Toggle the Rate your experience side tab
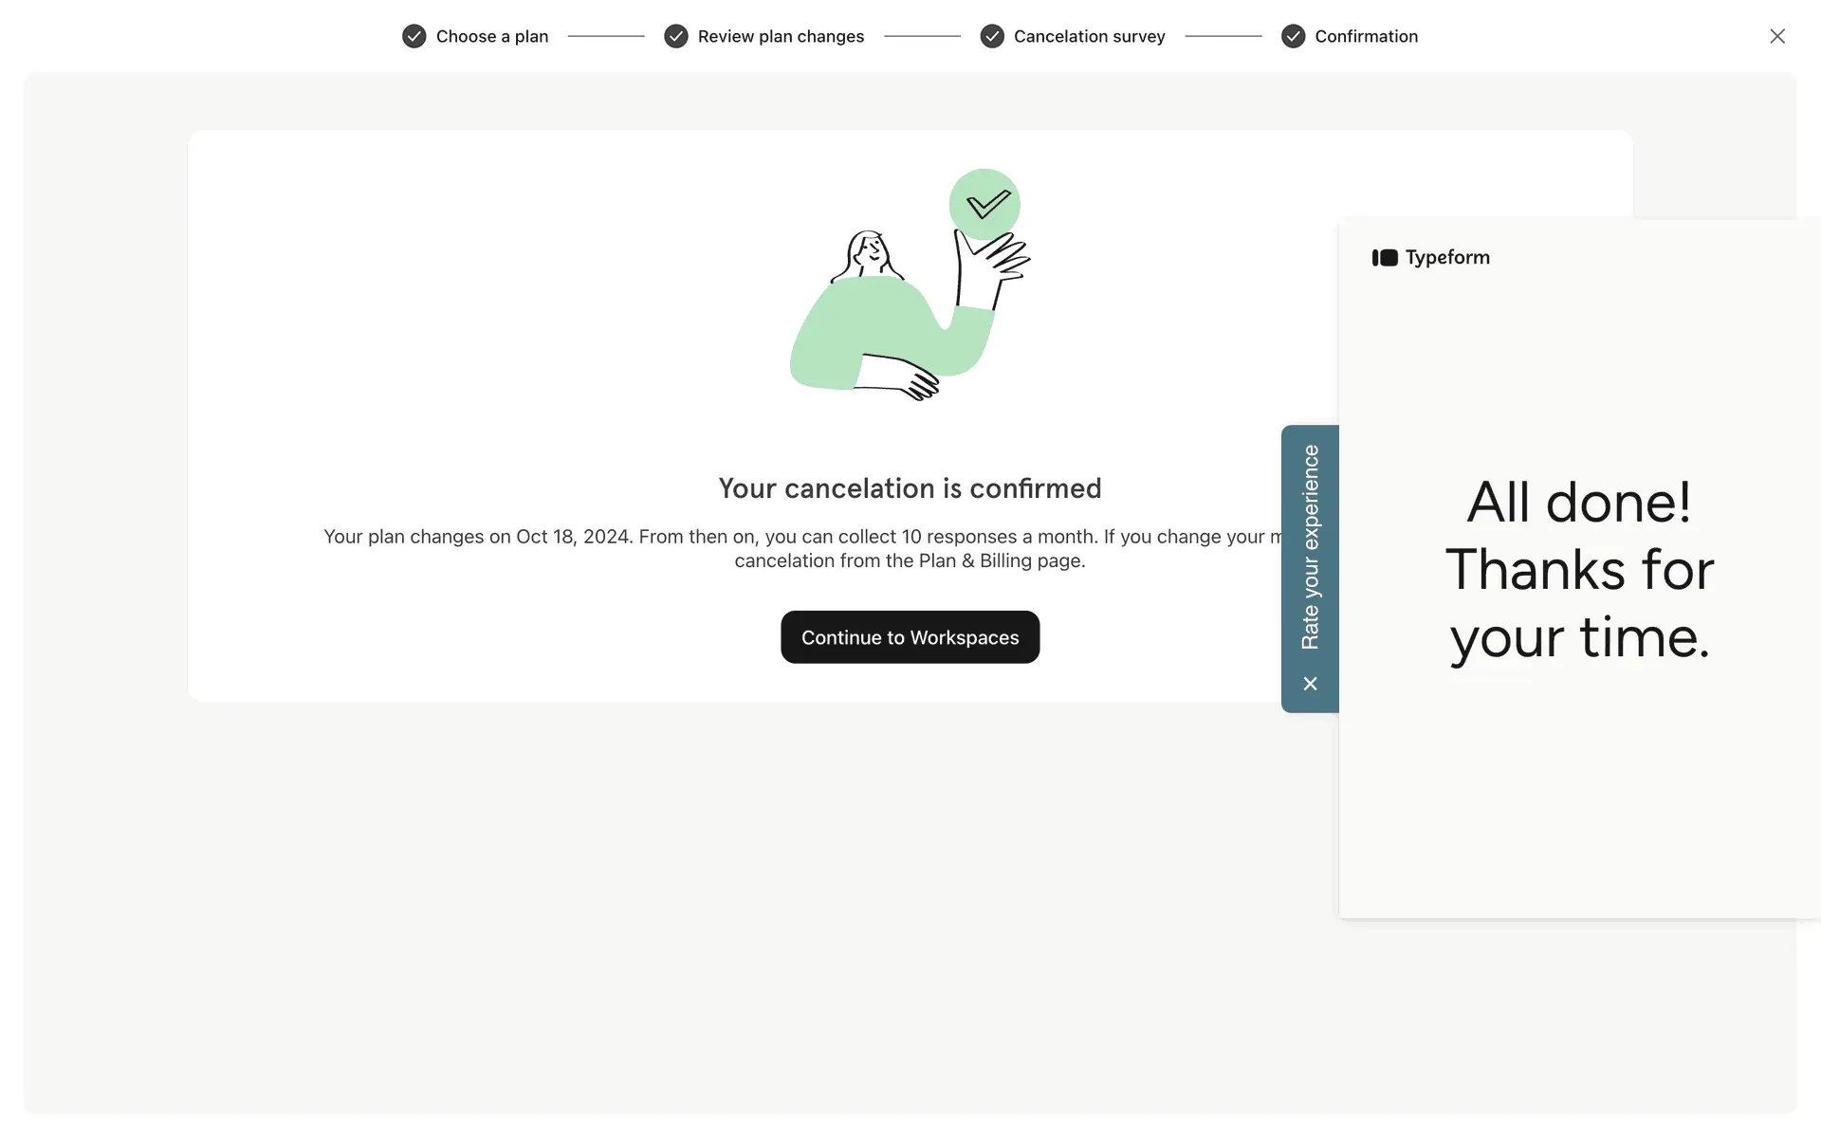The height and width of the screenshot is (1138, 1821). [1310, 547]
